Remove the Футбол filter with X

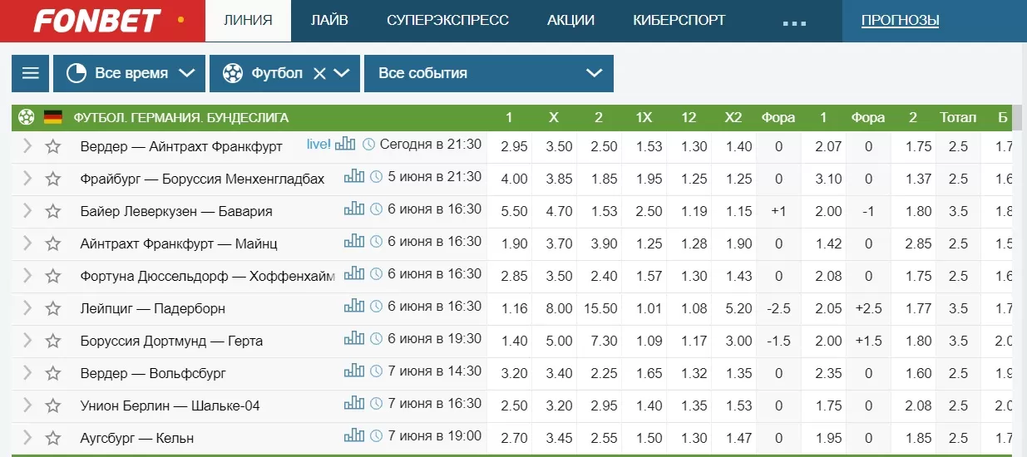coord(319,73)
